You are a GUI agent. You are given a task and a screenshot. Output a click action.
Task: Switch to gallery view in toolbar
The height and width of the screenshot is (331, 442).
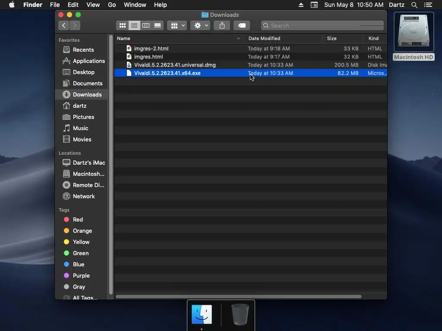(x=158, y=25)
